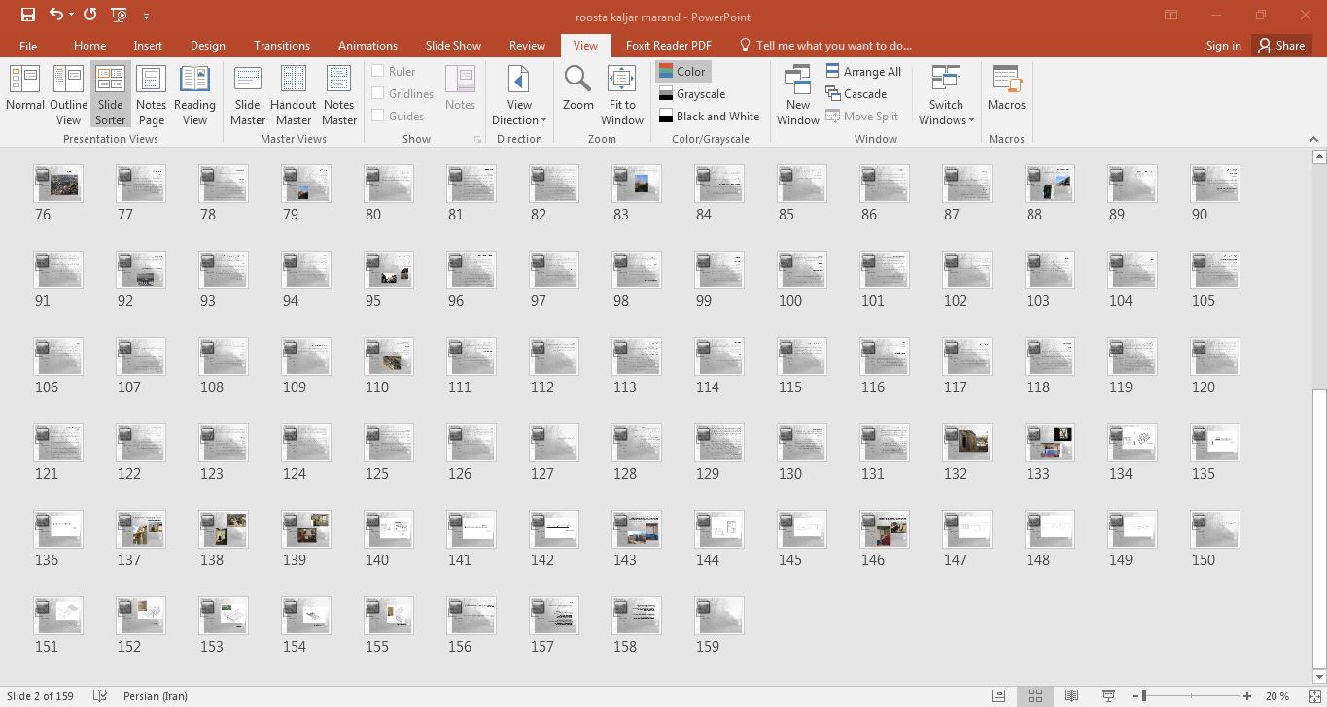Switch to the Design tab
The height and width of the screenshot is (707, 1327).
tap(207, 45)
